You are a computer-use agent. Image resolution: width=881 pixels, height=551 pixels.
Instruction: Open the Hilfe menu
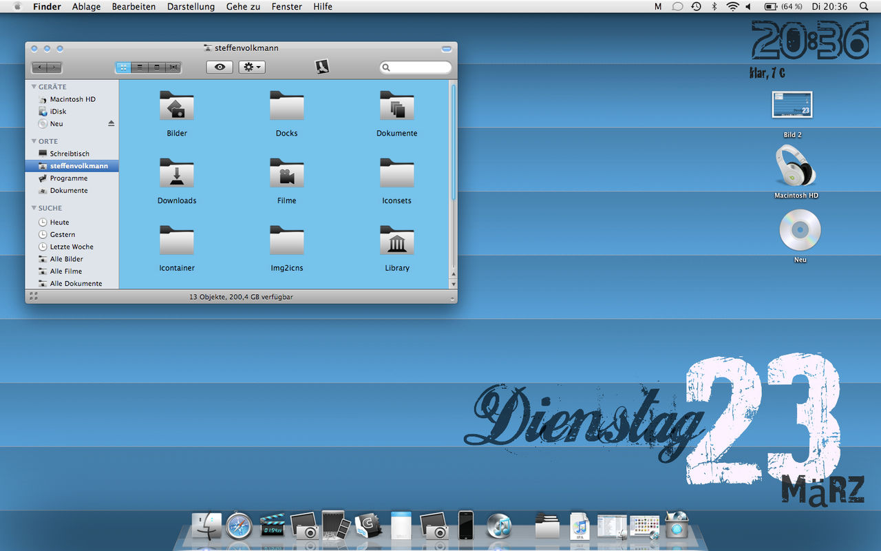point(323,6)
